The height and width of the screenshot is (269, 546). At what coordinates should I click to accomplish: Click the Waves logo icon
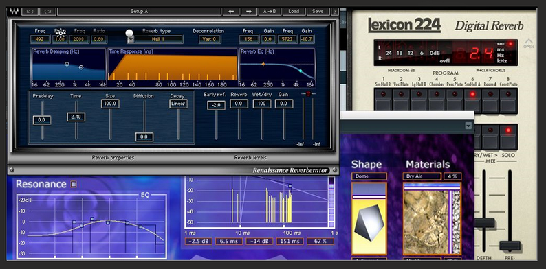coord(14,11)
